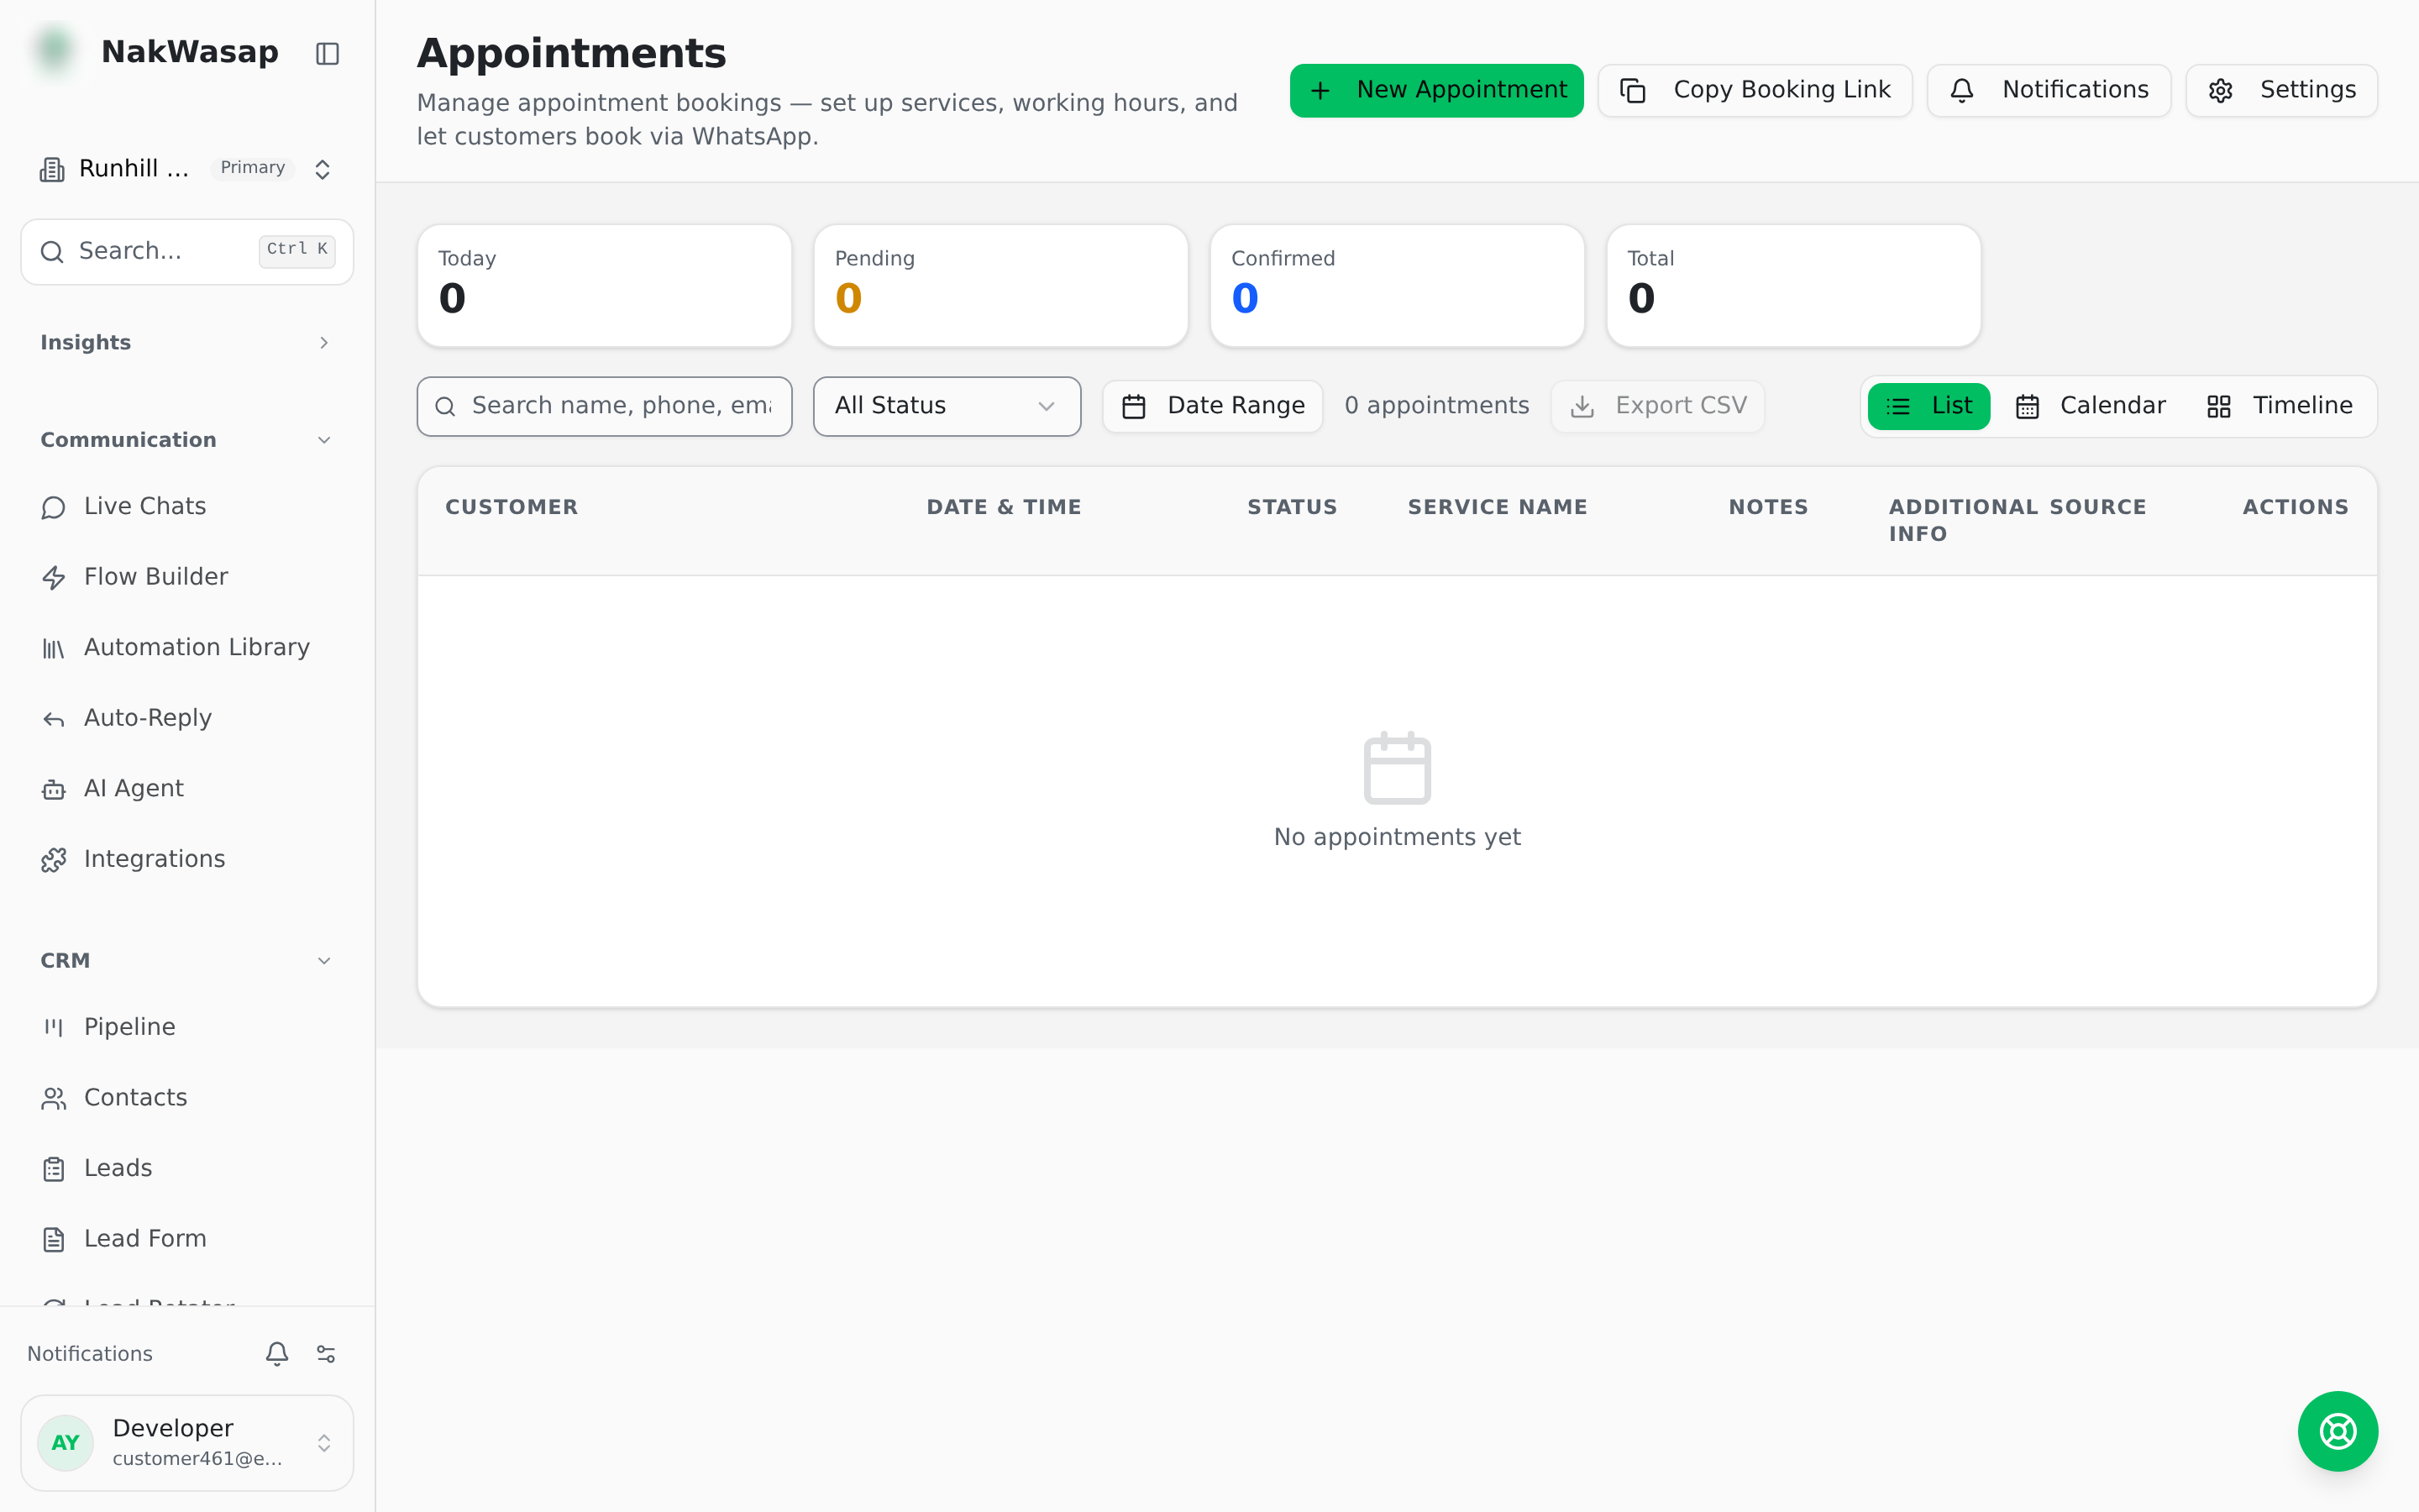This screenshot has width=2419, height=1512.
Task: Focus the sidebar Search field
Action: coord(187,251)
